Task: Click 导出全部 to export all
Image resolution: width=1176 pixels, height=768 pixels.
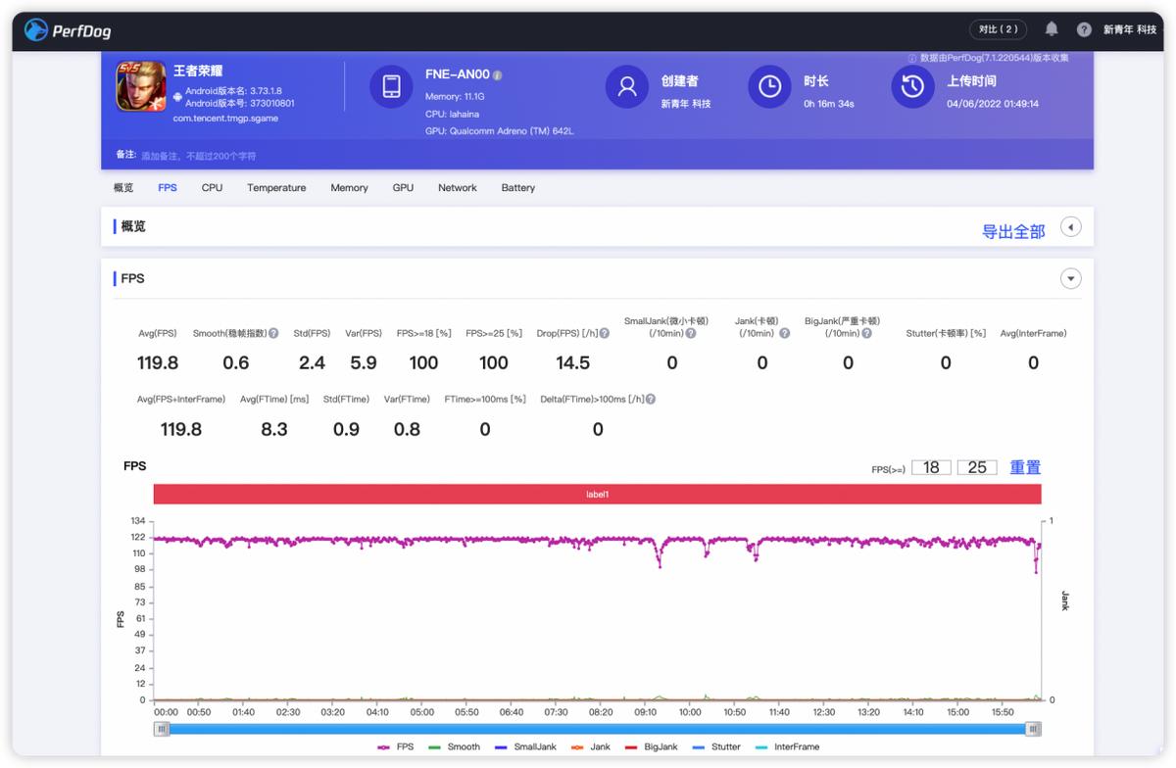Action: point(1013,232)
